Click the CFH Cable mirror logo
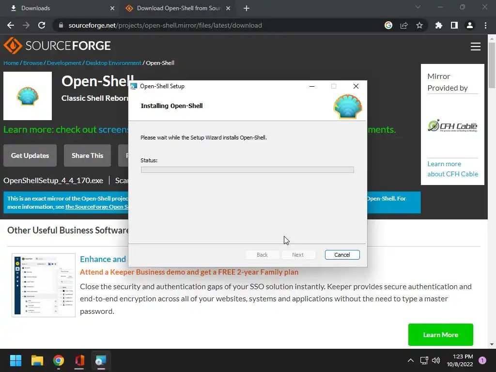This screenshot has width=496, height=372. 453,125
